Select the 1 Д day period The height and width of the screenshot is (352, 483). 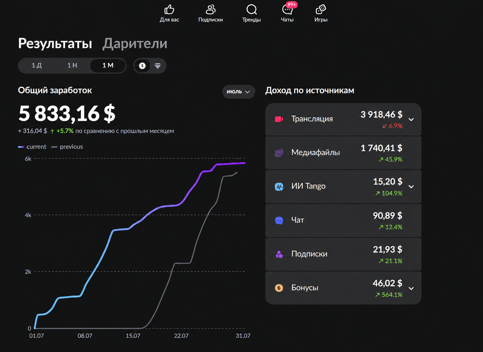[x=37, y=65]
